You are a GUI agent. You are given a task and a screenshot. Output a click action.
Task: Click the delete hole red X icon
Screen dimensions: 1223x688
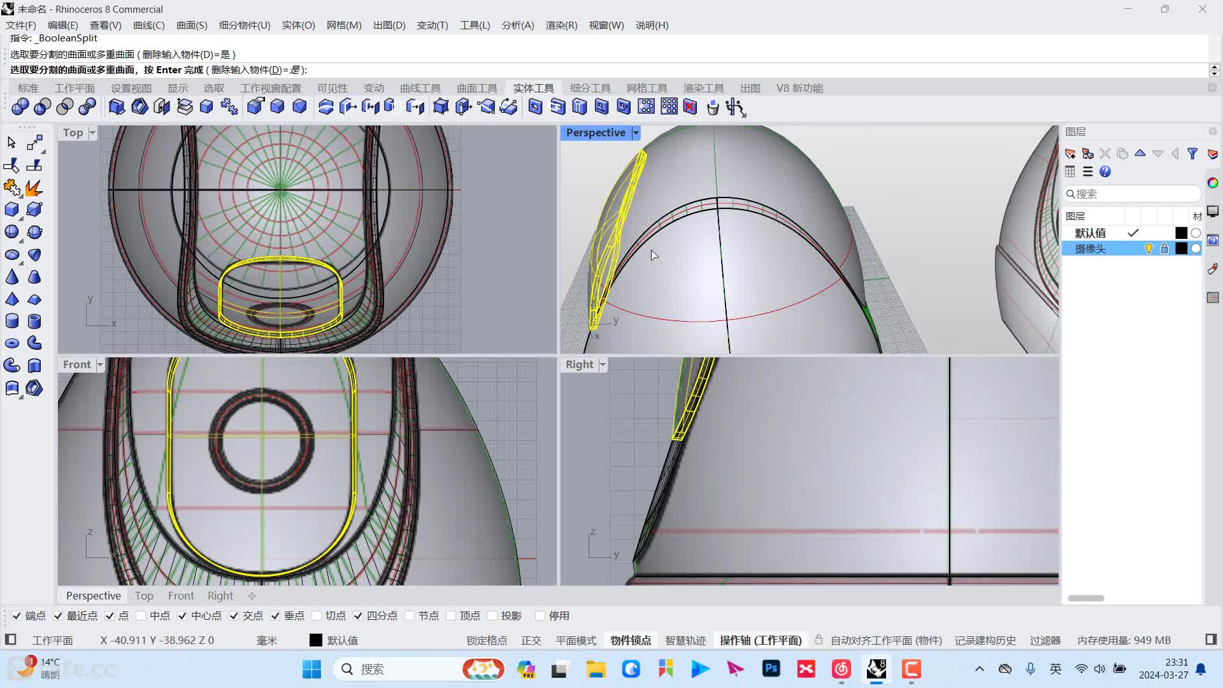tap(690, 107)
